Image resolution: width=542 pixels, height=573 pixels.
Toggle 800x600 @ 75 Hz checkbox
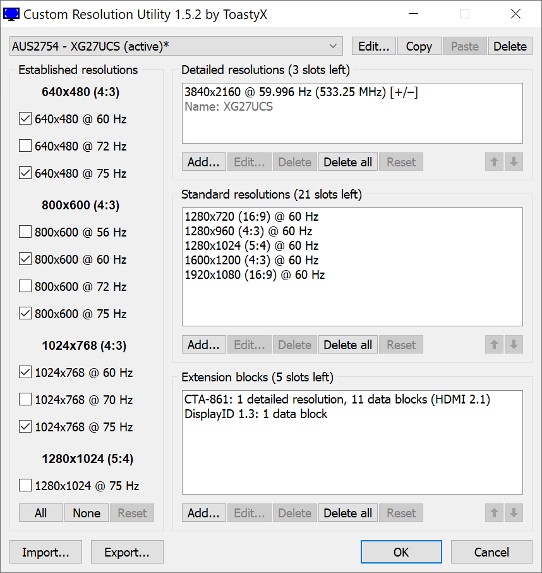click(25, 314)
